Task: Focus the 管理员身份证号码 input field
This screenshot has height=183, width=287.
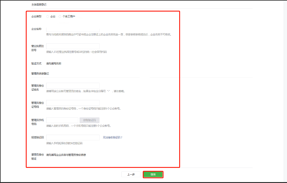Action: (73, 103)
